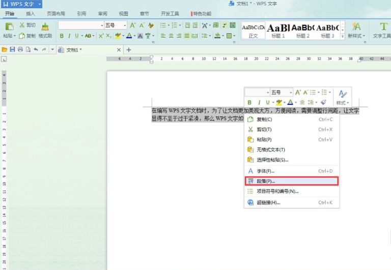Switch to the Page Layout (页面布局) tab

(x=56, y=14)
